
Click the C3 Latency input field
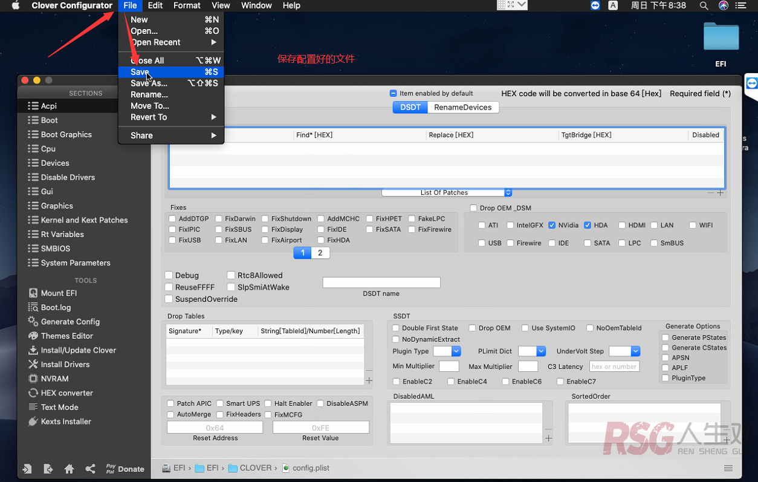pos(614,366)
